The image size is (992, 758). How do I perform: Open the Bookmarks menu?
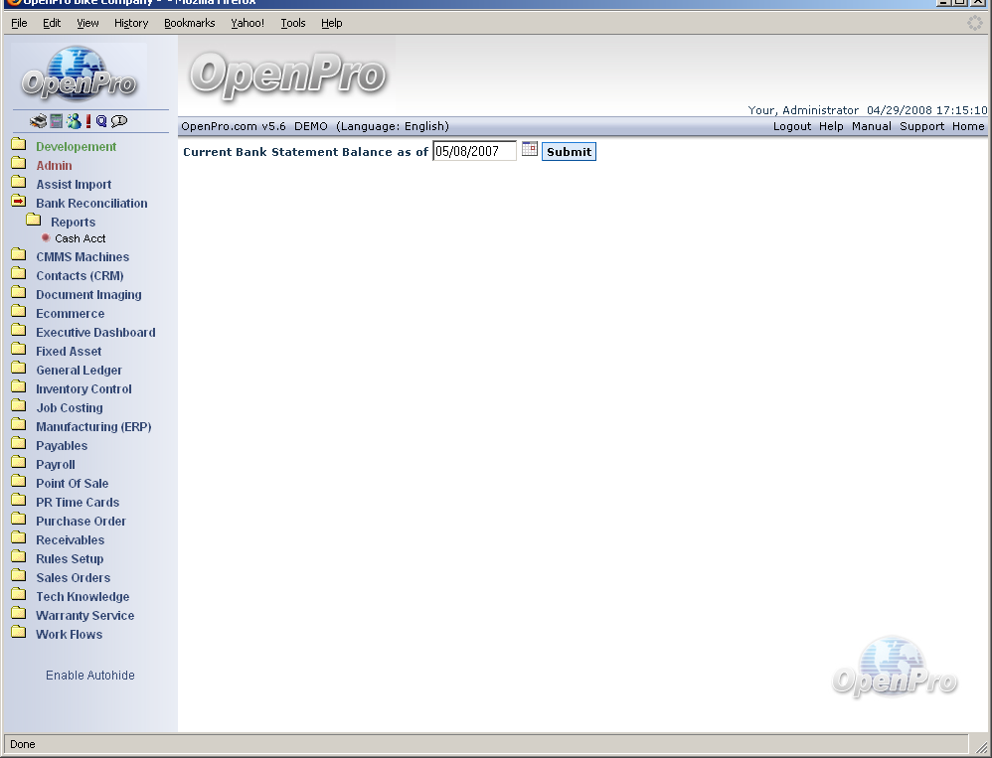tap(189, 23)
